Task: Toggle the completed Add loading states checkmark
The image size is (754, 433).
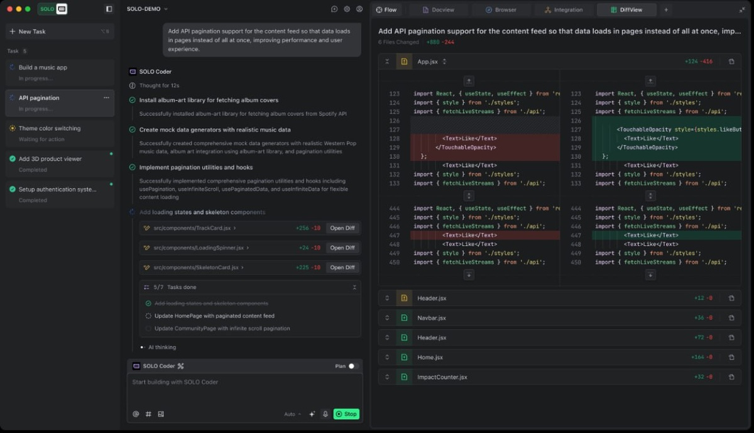Action: [x=148, y=304]
